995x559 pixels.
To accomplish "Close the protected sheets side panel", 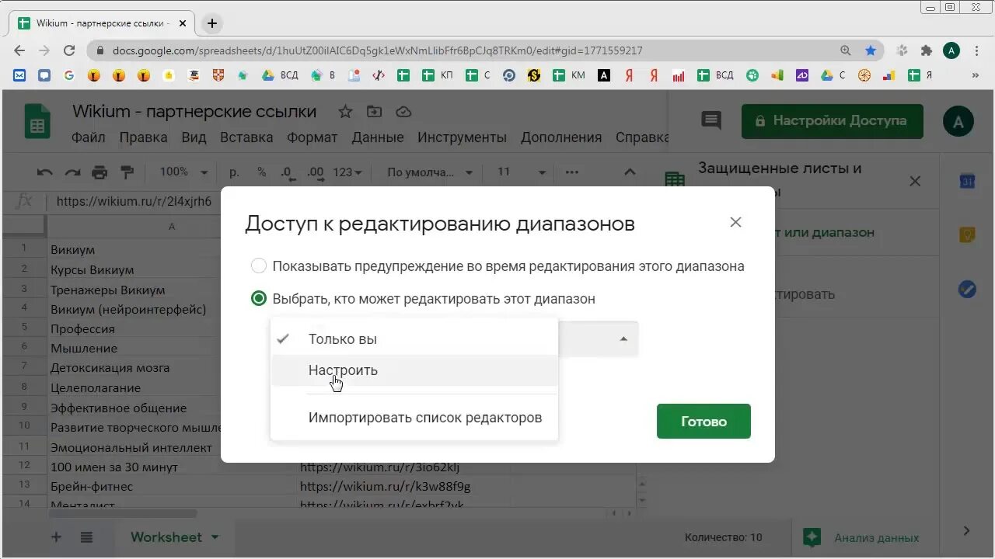I will pos(915,181).
